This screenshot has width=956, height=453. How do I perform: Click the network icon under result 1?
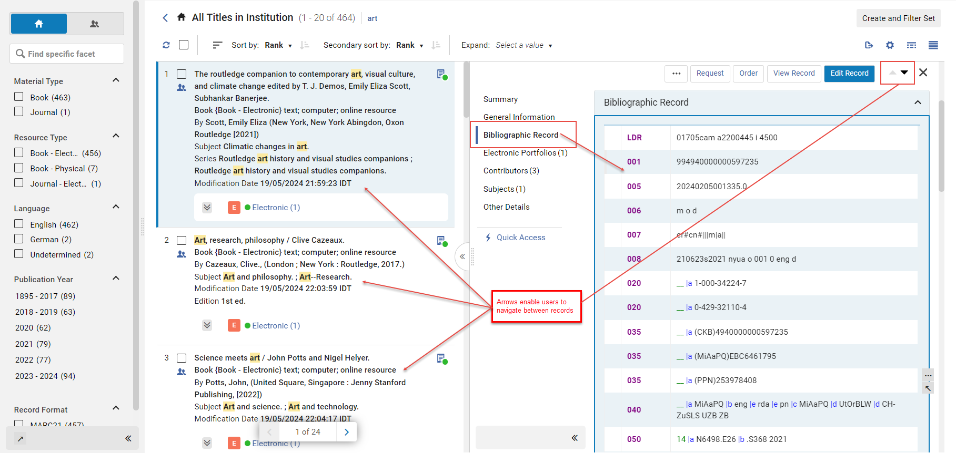[182, 88]
